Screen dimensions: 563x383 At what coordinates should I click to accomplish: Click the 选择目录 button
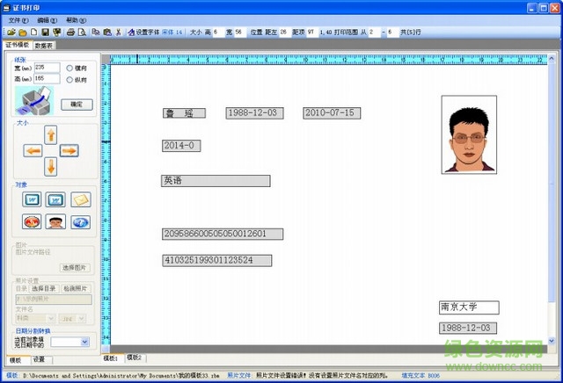click(x=43, y=289)
